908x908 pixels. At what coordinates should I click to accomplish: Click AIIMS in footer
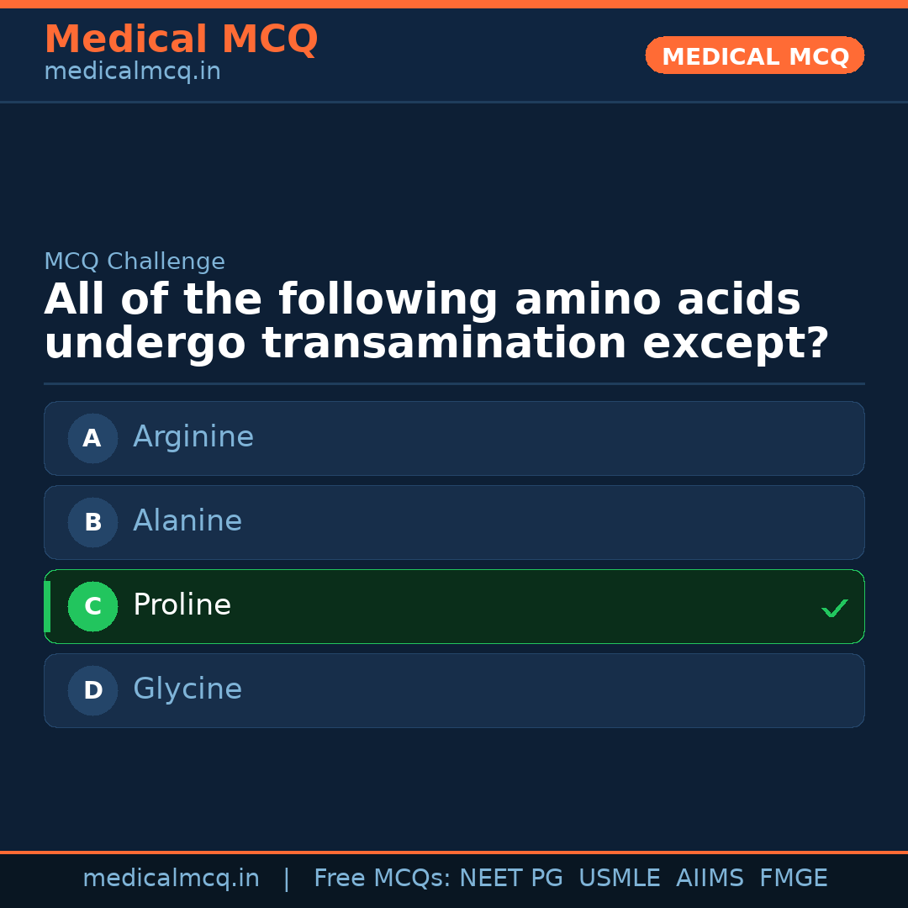(710, 879)
